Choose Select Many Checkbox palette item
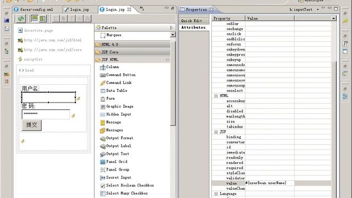 tap(124, 193)
